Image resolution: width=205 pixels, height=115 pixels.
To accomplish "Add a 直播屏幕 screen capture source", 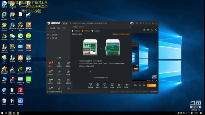I will click(90, 85).
